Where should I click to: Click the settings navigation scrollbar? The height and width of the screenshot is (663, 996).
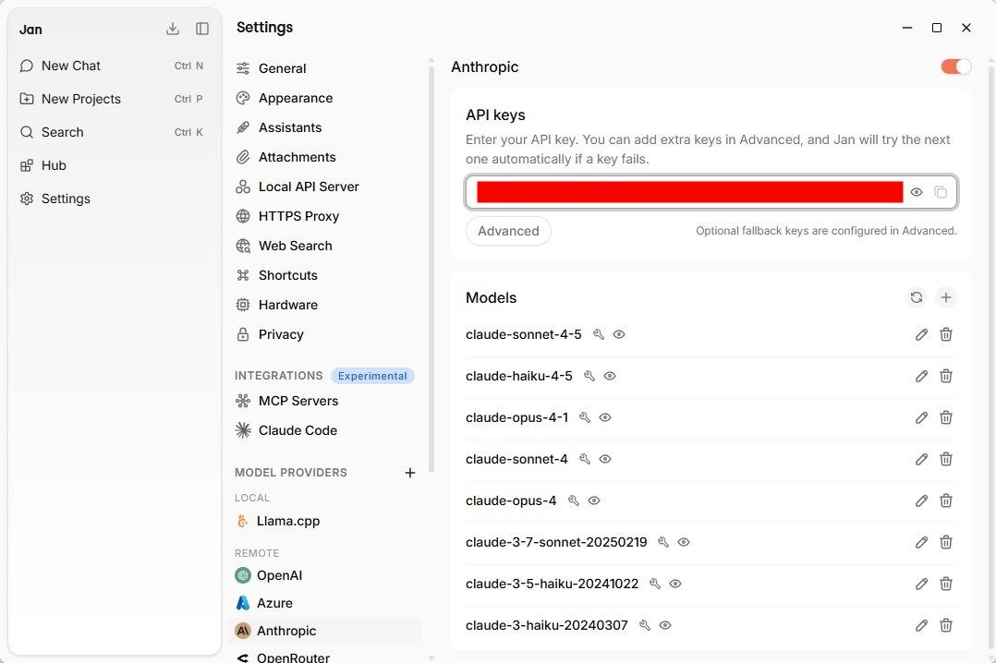[431, 267]
